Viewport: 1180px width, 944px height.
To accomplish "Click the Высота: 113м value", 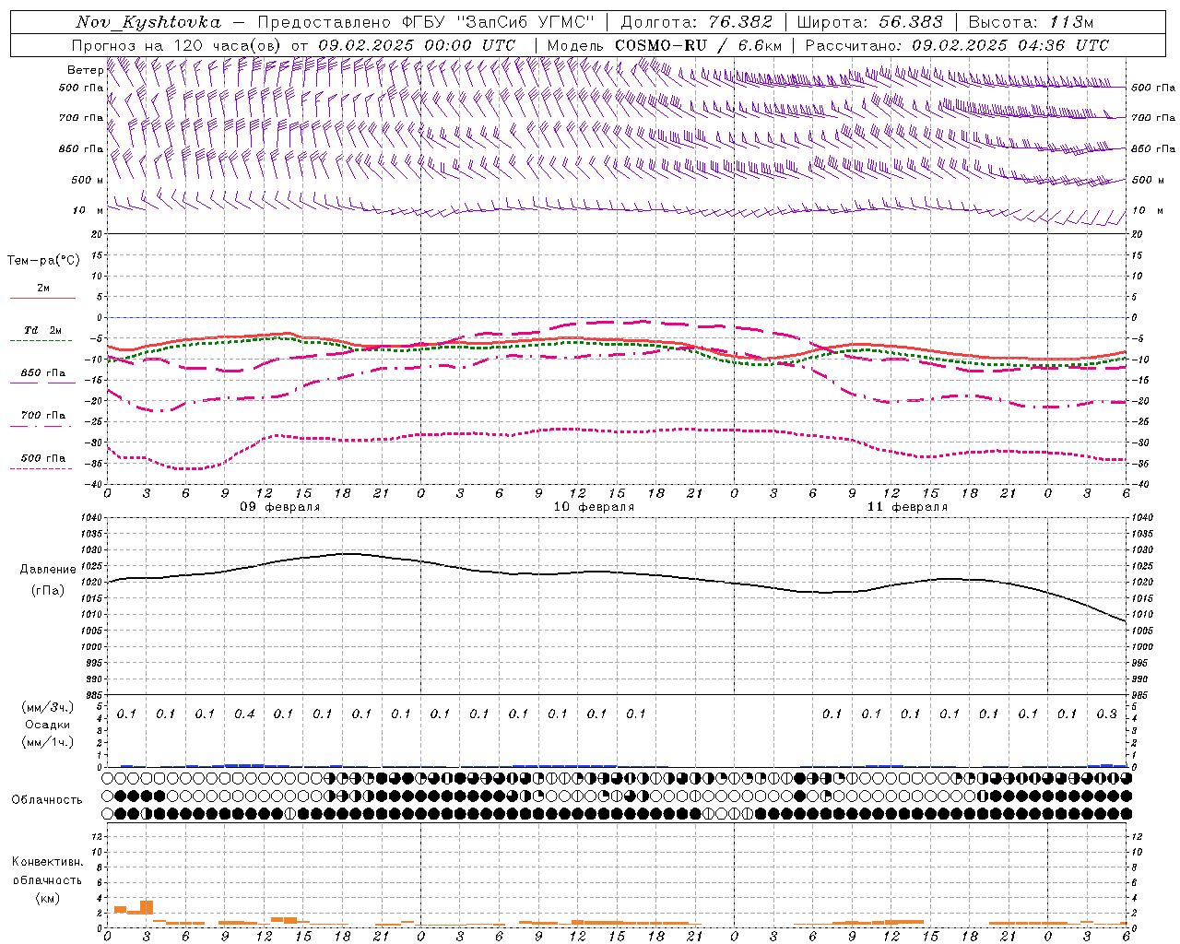I will coord(1031,22).
